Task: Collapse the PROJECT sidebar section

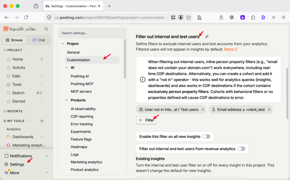Action: click(26, 50)
